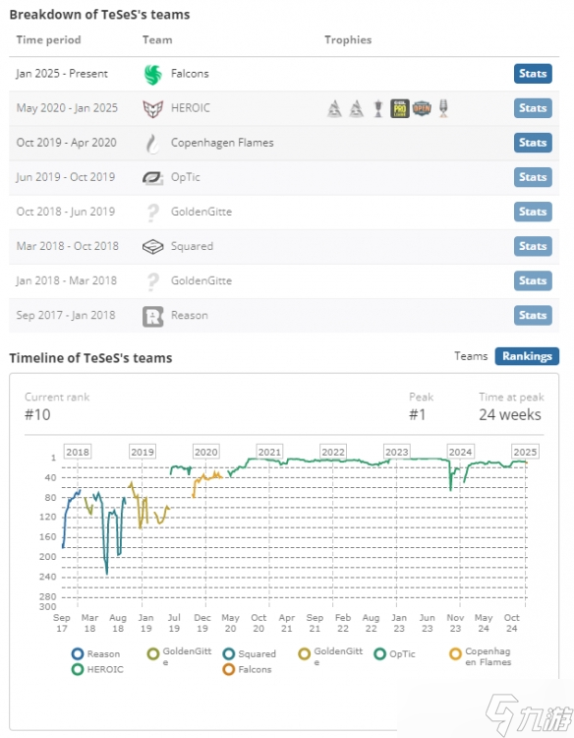The image size is (574, 738).
Task: Click the "24 weeks" time at peak value
Action: pos(510,414)
